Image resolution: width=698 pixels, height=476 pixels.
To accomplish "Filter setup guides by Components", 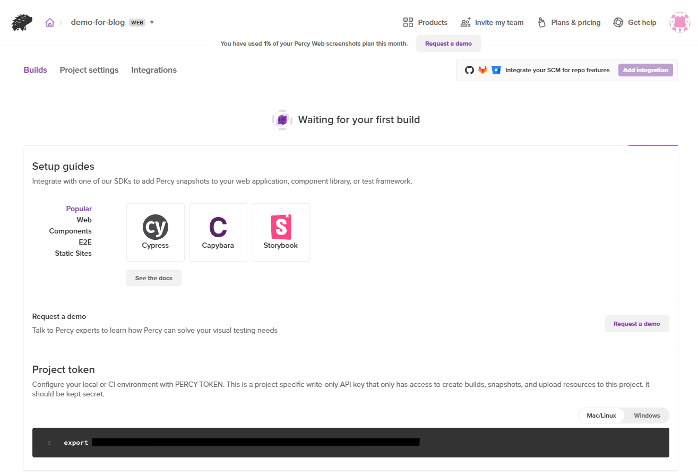I will point(70,231).
